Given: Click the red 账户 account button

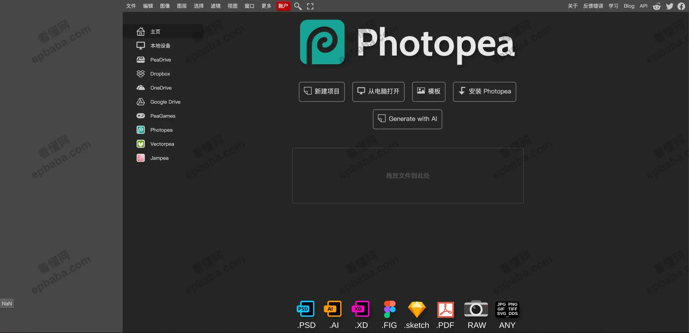Looking at the screenshot, I should point(283,6).
